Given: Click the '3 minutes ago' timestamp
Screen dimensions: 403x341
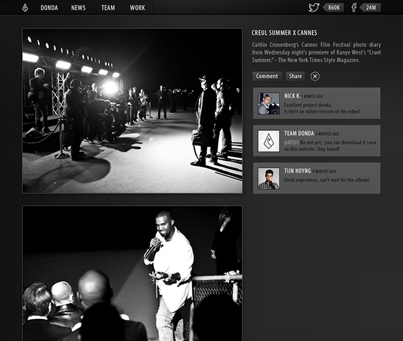Looking at the screenshot, I should coord(327,134).
